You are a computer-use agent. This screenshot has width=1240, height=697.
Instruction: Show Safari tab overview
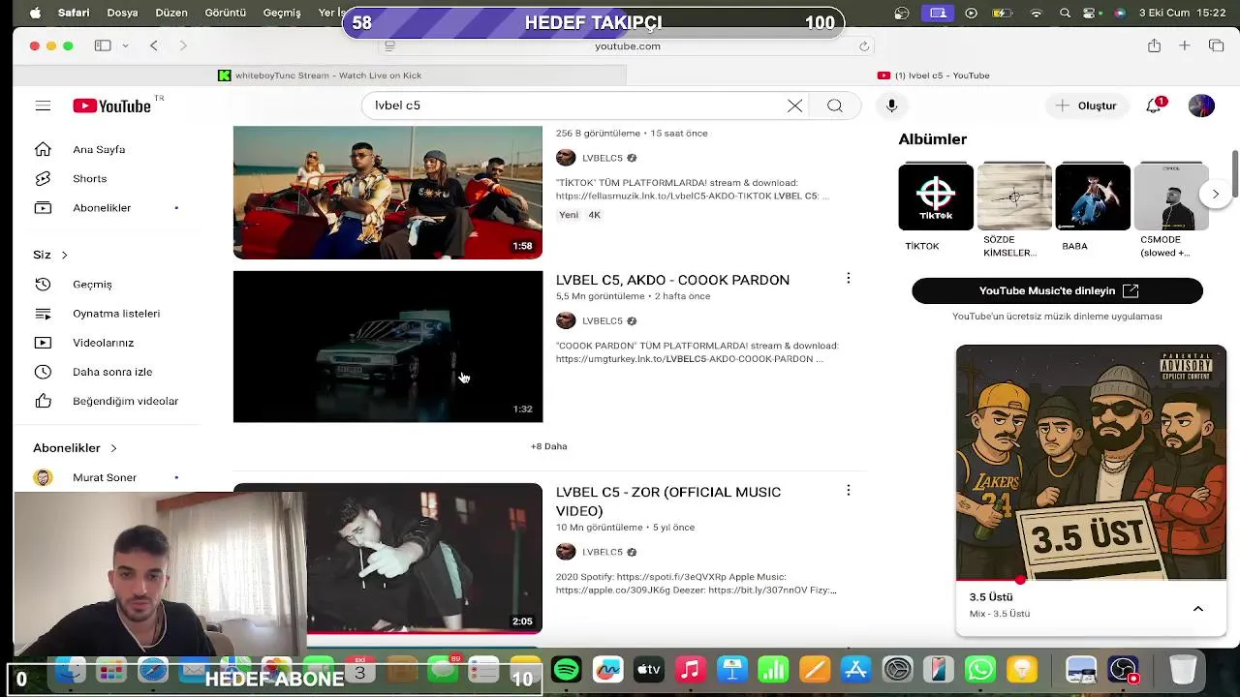click(x=1216, y=45)
